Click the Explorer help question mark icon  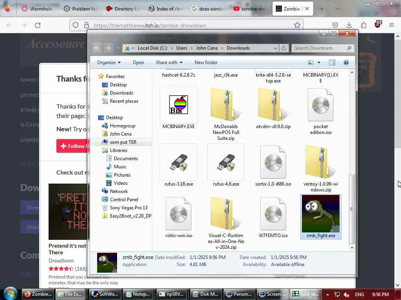(346, 62)
